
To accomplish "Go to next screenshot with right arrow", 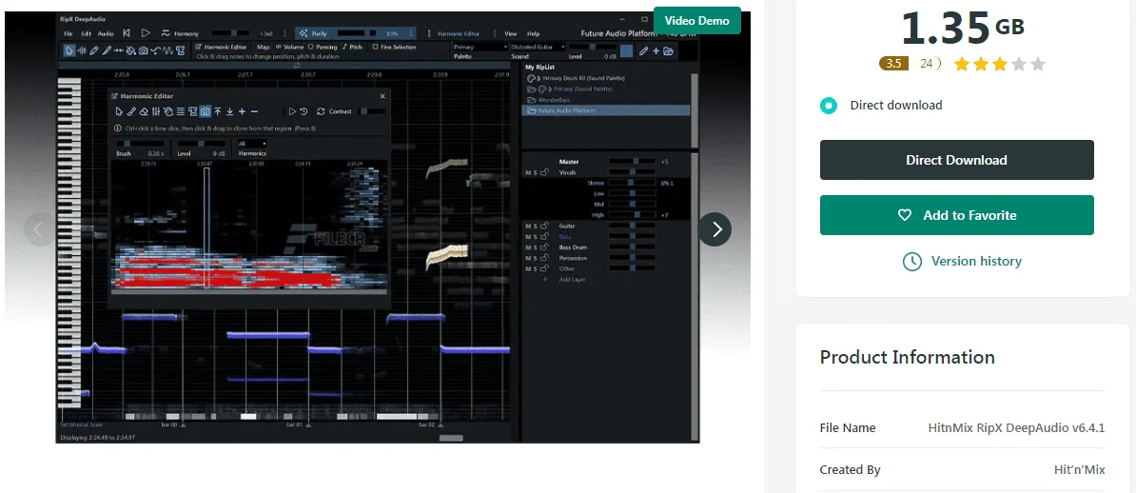I will coord(715,229).
